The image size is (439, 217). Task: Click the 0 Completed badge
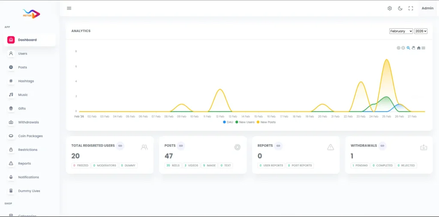click(x=383, y=166)
